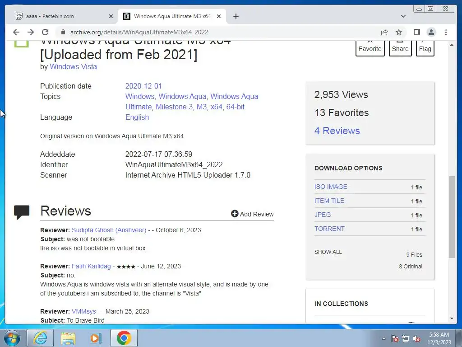This screenshot has width=462, height=347.
Task: Select the Windows Aqua Ultimate M3 x64 tab
Action: tap(172, 16)
